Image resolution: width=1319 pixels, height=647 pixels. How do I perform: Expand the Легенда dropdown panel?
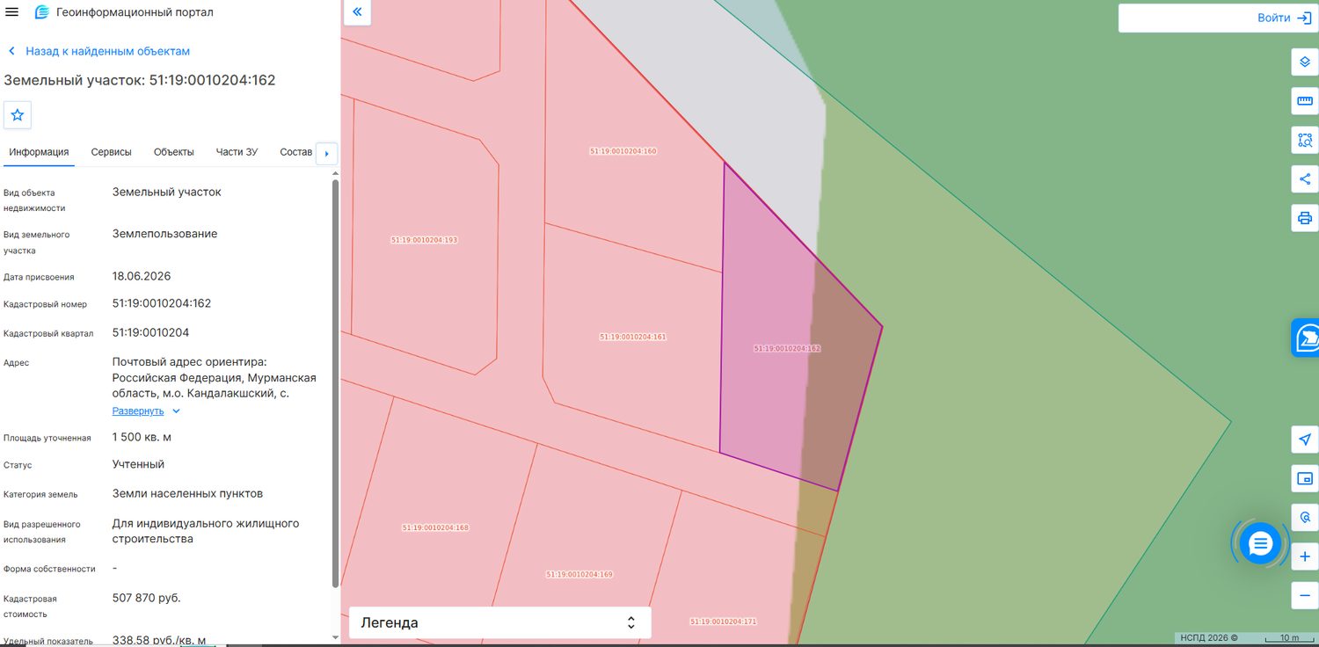(x=499, y=622)
